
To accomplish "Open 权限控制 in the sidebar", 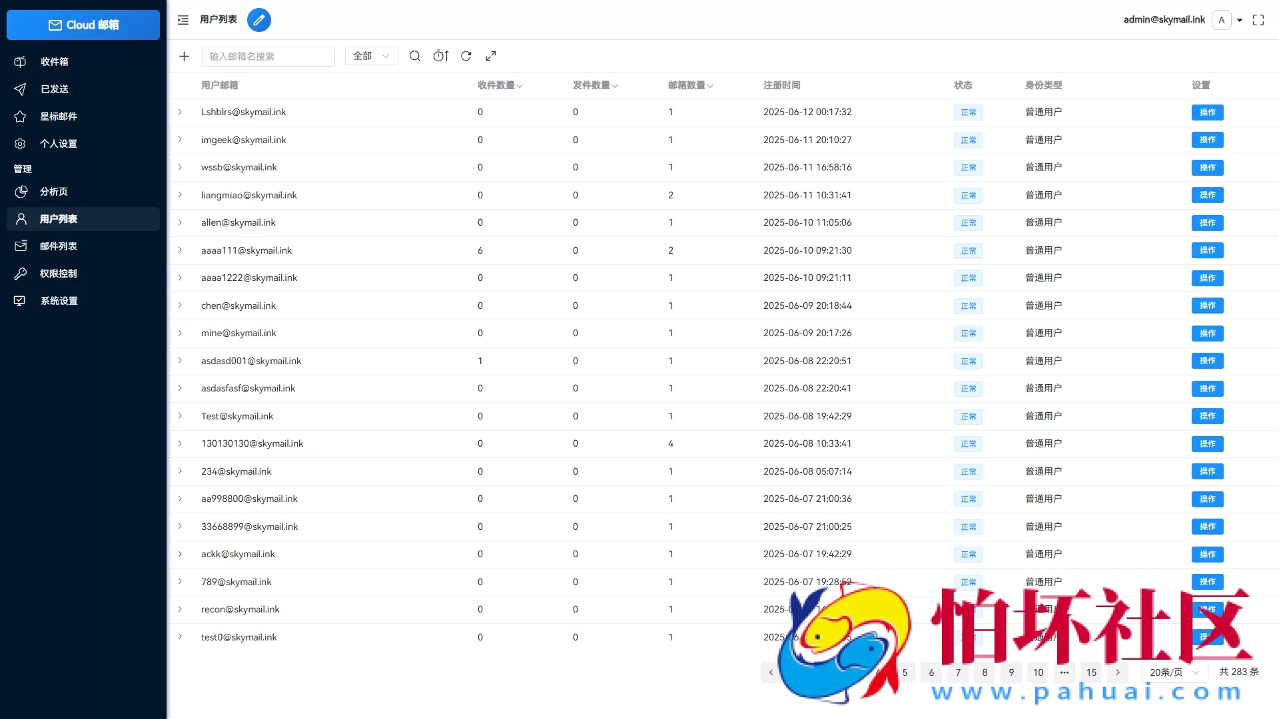I will (x=59, y=273).
